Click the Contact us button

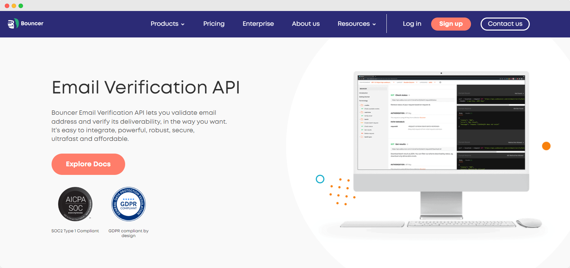coord(505,24)
